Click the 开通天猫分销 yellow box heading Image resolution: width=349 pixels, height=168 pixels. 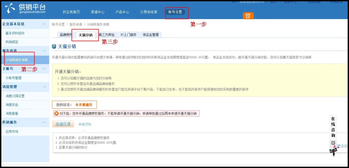point(68,72)
